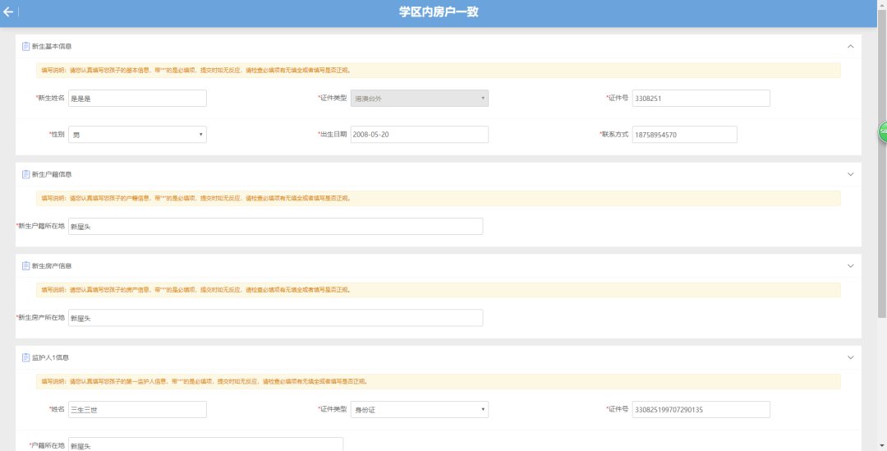The height and width of the screenshot is (451, 887).
Task: Open the 性别 dropdown showing 男
Action: tap(137, 135)
